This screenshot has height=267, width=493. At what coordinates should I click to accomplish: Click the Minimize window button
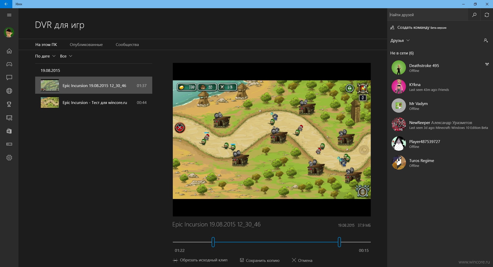click(x=463, y=4)
